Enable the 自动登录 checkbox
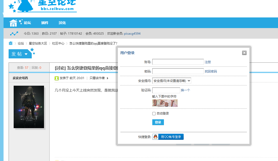Image resolution: width=278 pixels, height=161 pixels. tap(154, 113)
